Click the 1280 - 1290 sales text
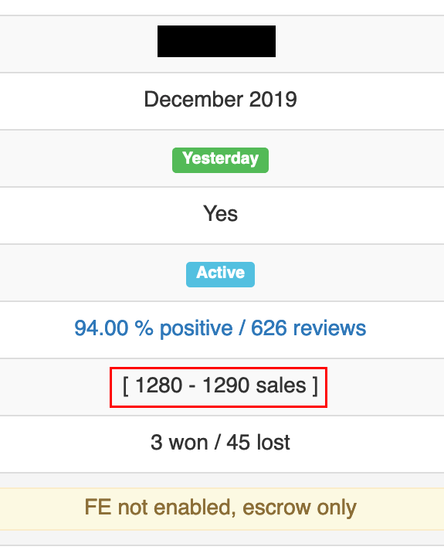This screenshot has height=550, width=444. tap(220, 385)
